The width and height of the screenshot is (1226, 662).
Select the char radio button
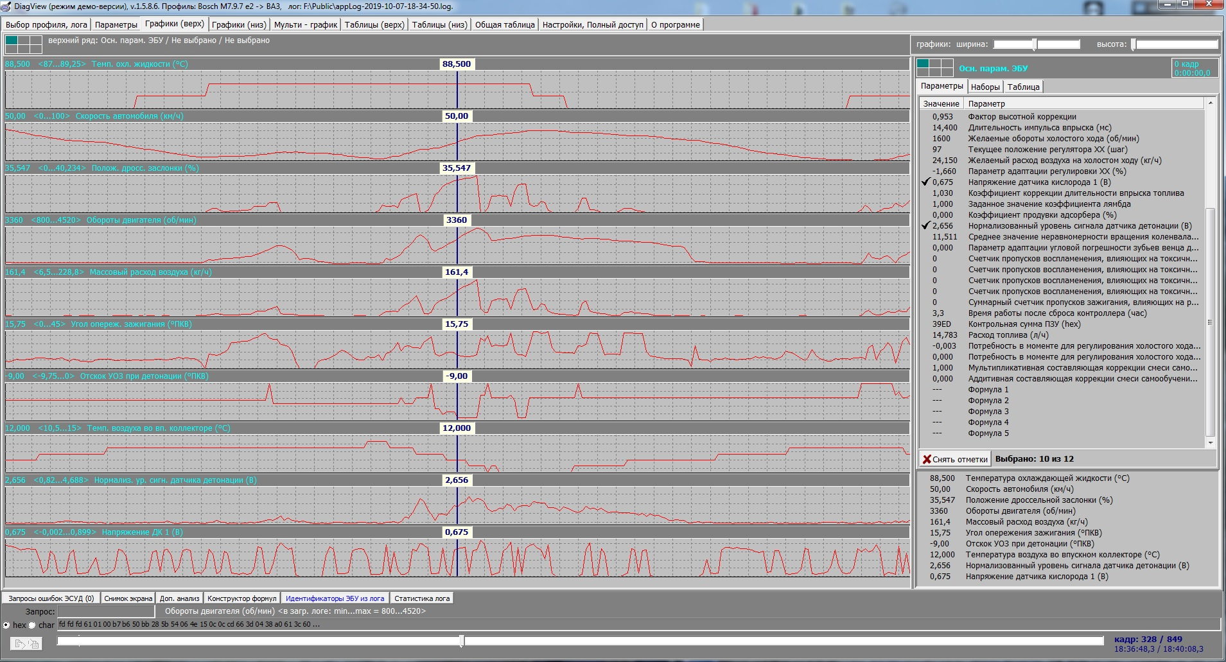click(x=32, y=625)
